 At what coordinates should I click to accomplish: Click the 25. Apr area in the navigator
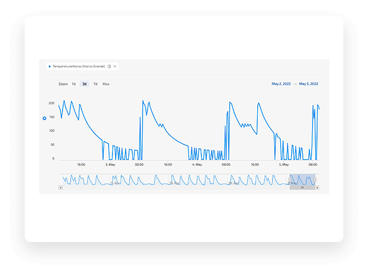point(234,183)
